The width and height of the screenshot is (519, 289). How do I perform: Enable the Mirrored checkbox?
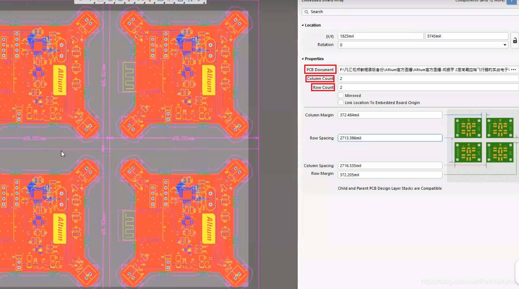coord(341,95)
